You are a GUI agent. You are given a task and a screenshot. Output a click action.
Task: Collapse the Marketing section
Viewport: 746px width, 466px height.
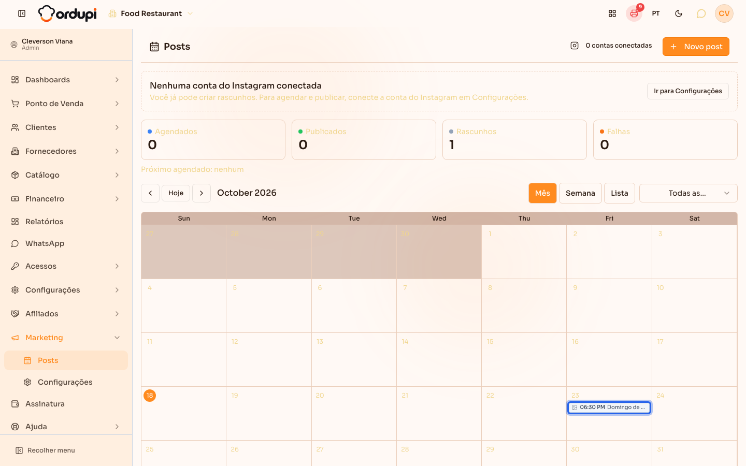point(66,338)
